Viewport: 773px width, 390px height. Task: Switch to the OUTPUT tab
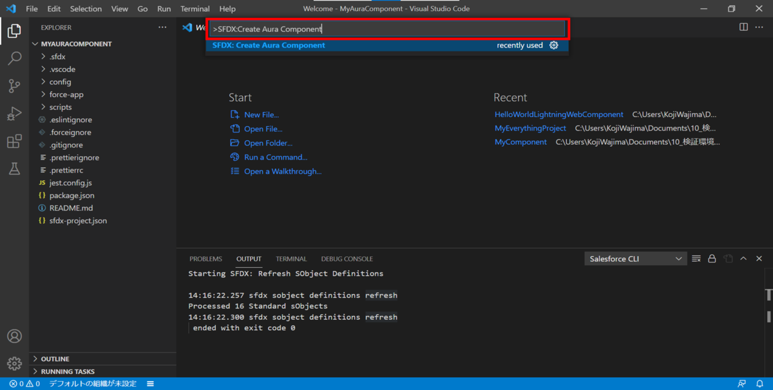tap(249, 259)
